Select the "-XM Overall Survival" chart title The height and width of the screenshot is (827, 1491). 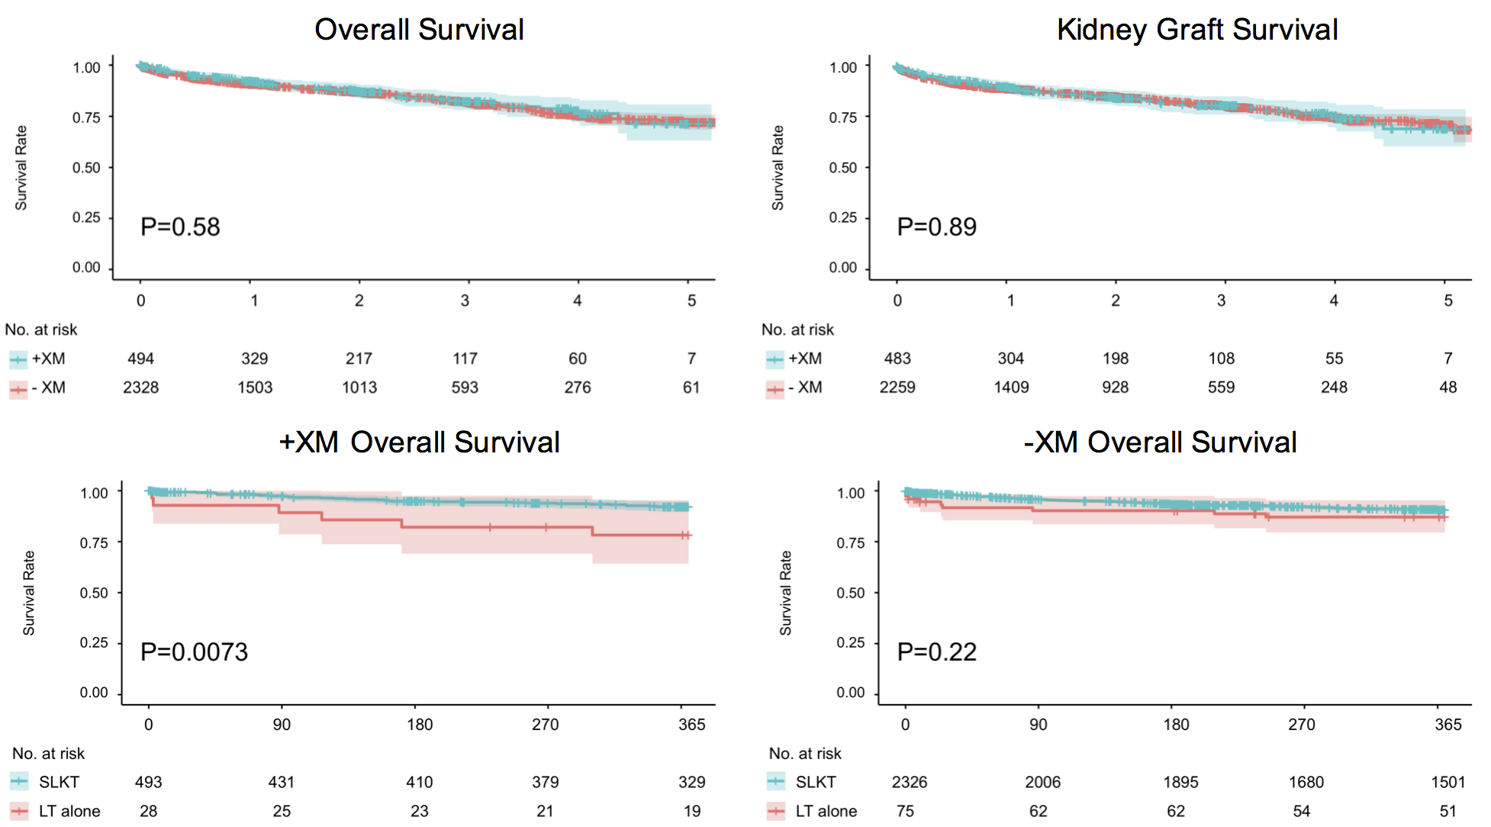click(1160, 442)
